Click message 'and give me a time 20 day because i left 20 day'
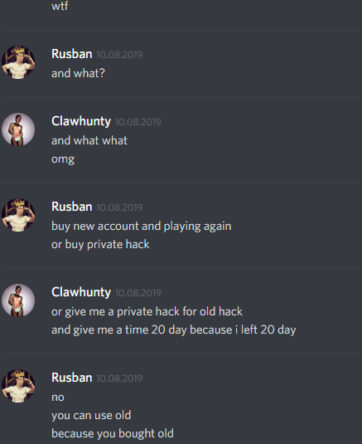Screen dimensions: 362x444 (174, 329)
